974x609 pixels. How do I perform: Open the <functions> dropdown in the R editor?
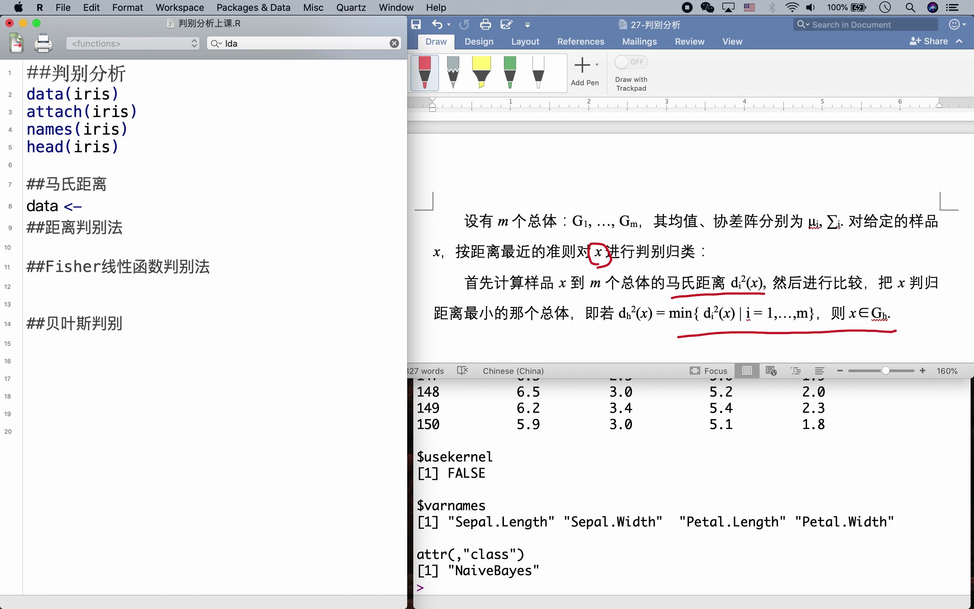pyautogui.click(x=133, y=43)
